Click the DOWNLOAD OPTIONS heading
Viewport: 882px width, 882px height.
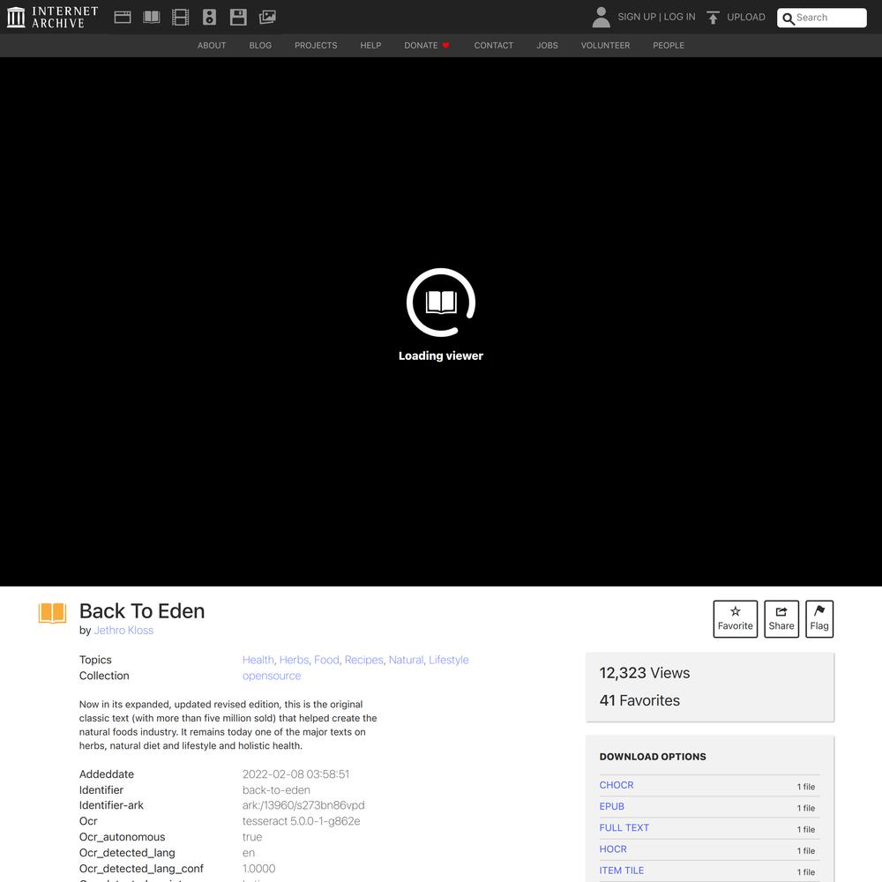[x=653, y=757]
